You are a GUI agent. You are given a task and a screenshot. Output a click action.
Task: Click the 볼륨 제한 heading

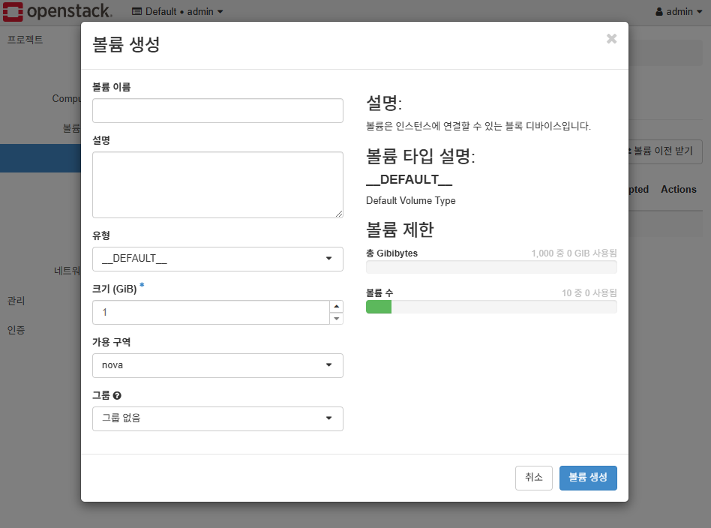coord(400,229)
